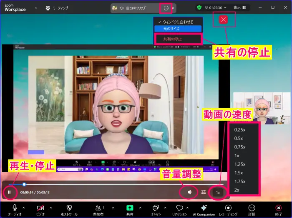Screen dimensions: 292x218
Task: Choose 1x speed in the speed list
Action: [237, 156]
